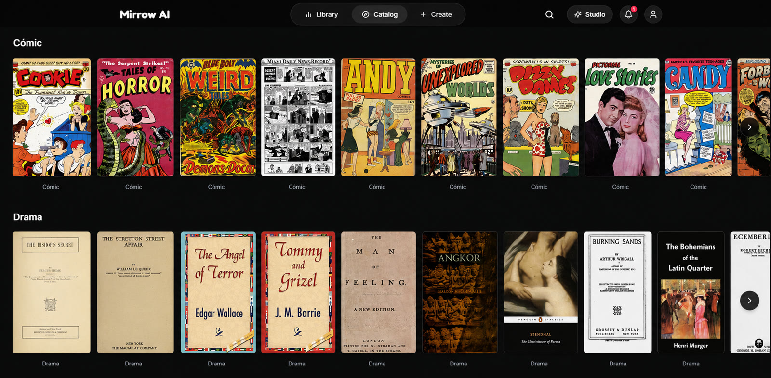Viewport: 771px width, 378px height.
Task: Show next comics with the Cómic row arrow
Action: coord(749,127)
